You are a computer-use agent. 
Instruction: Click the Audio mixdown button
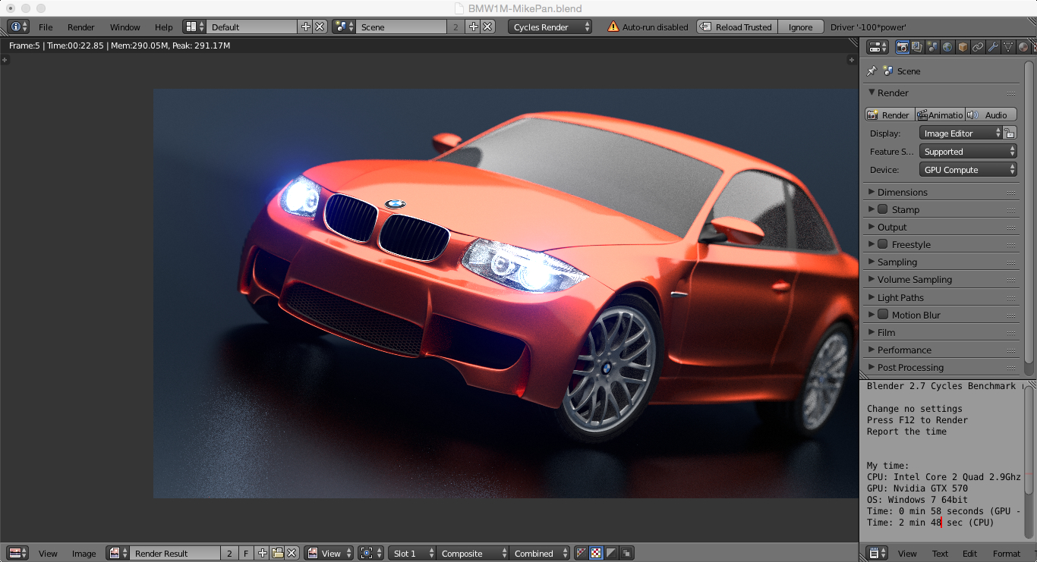click(x=991, y=115)
